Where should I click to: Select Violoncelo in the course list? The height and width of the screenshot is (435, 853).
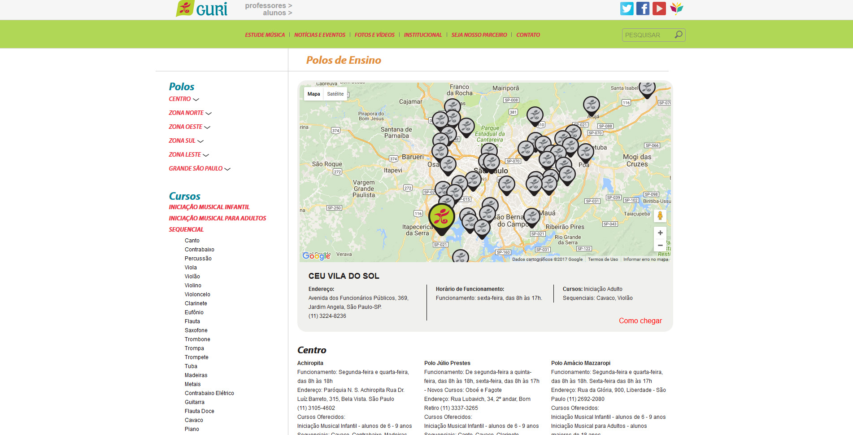click(197, 294)
